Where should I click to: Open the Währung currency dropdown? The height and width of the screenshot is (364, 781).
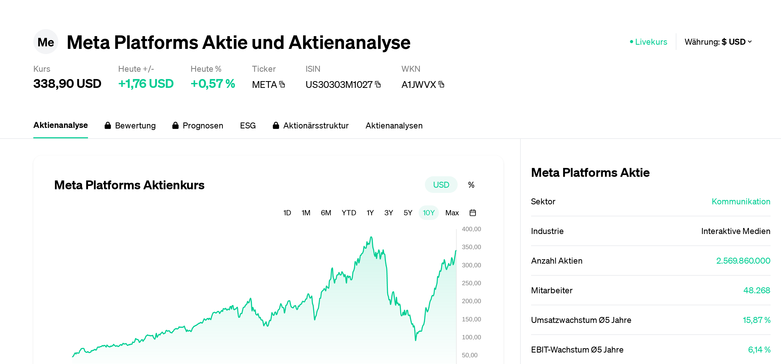point(718,42)
